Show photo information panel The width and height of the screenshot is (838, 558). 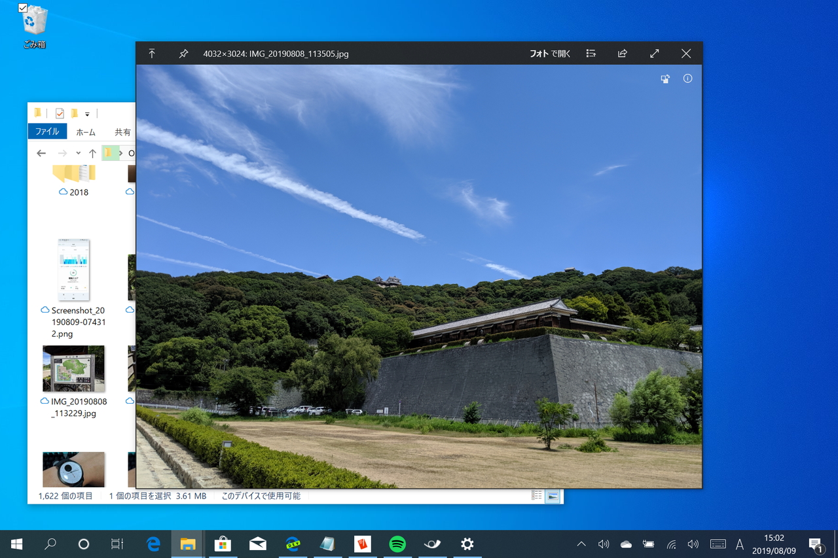(687, 78)
